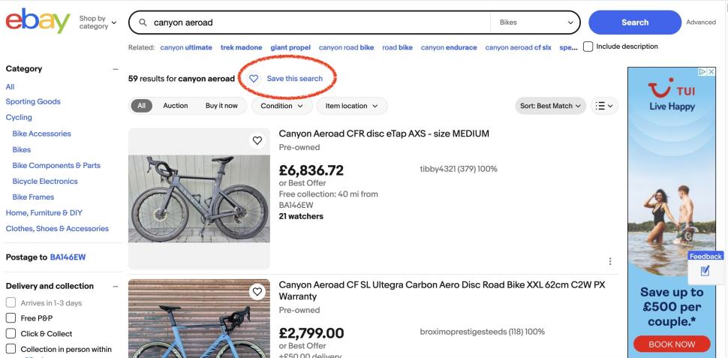The width and height of the screenshot is (728, 358).
Task: Click the 21 watchers text
Action: coord(301,216)
